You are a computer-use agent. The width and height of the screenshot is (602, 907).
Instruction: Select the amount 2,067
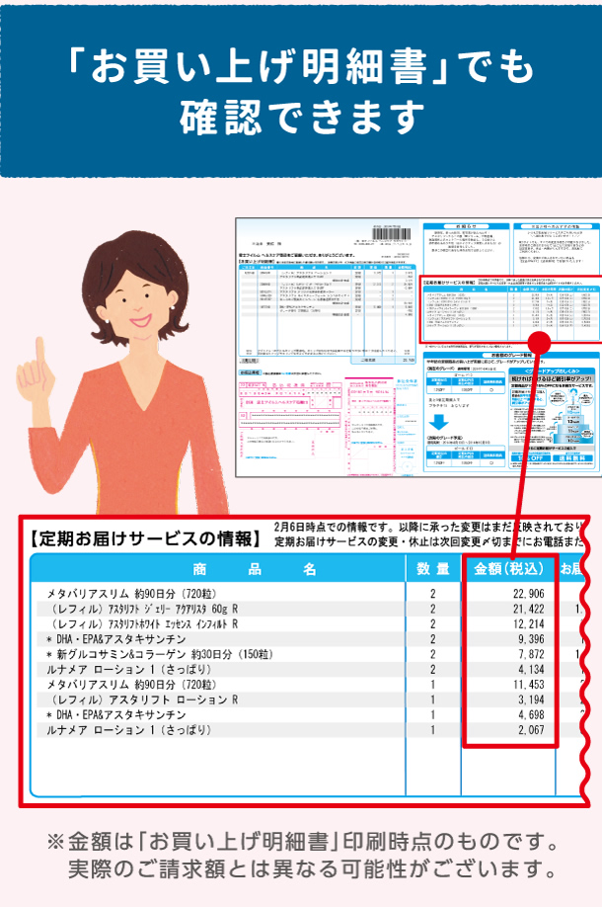point(532,729)
